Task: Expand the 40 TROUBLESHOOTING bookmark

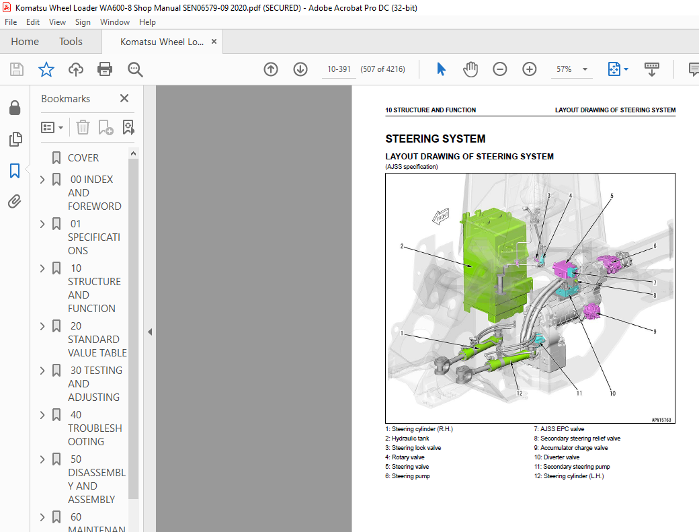Action: click(x=42, y=415)
